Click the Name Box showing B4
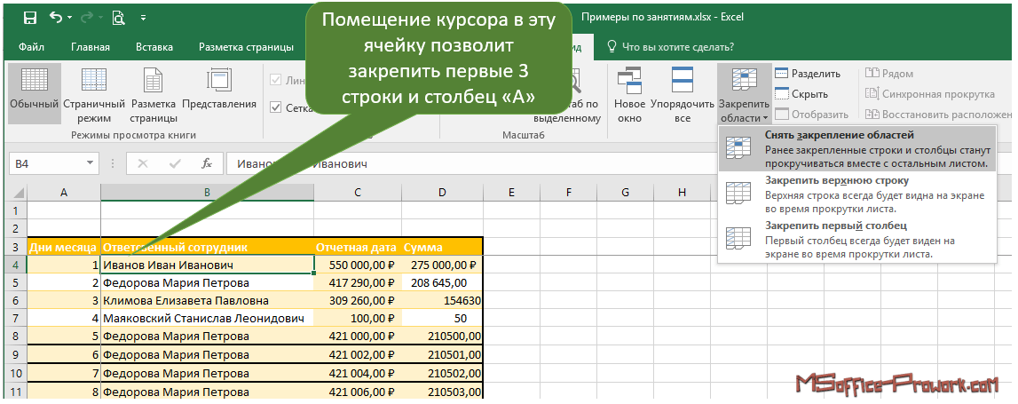This screenshot has height=404, width=1018. pos(45,164)
